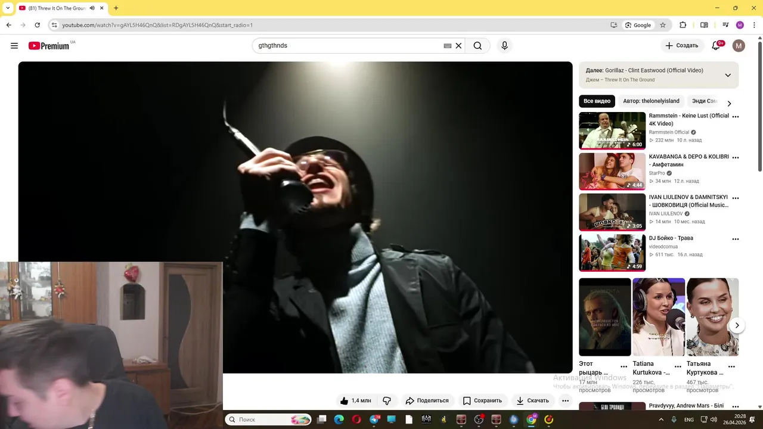763x429 pixels.
Task: Click the Windows taskbar search box
Action: 268,419
